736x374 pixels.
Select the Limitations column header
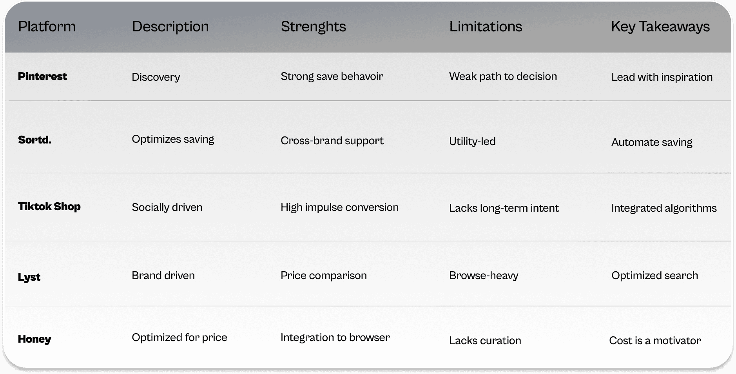tap(486, 27)
